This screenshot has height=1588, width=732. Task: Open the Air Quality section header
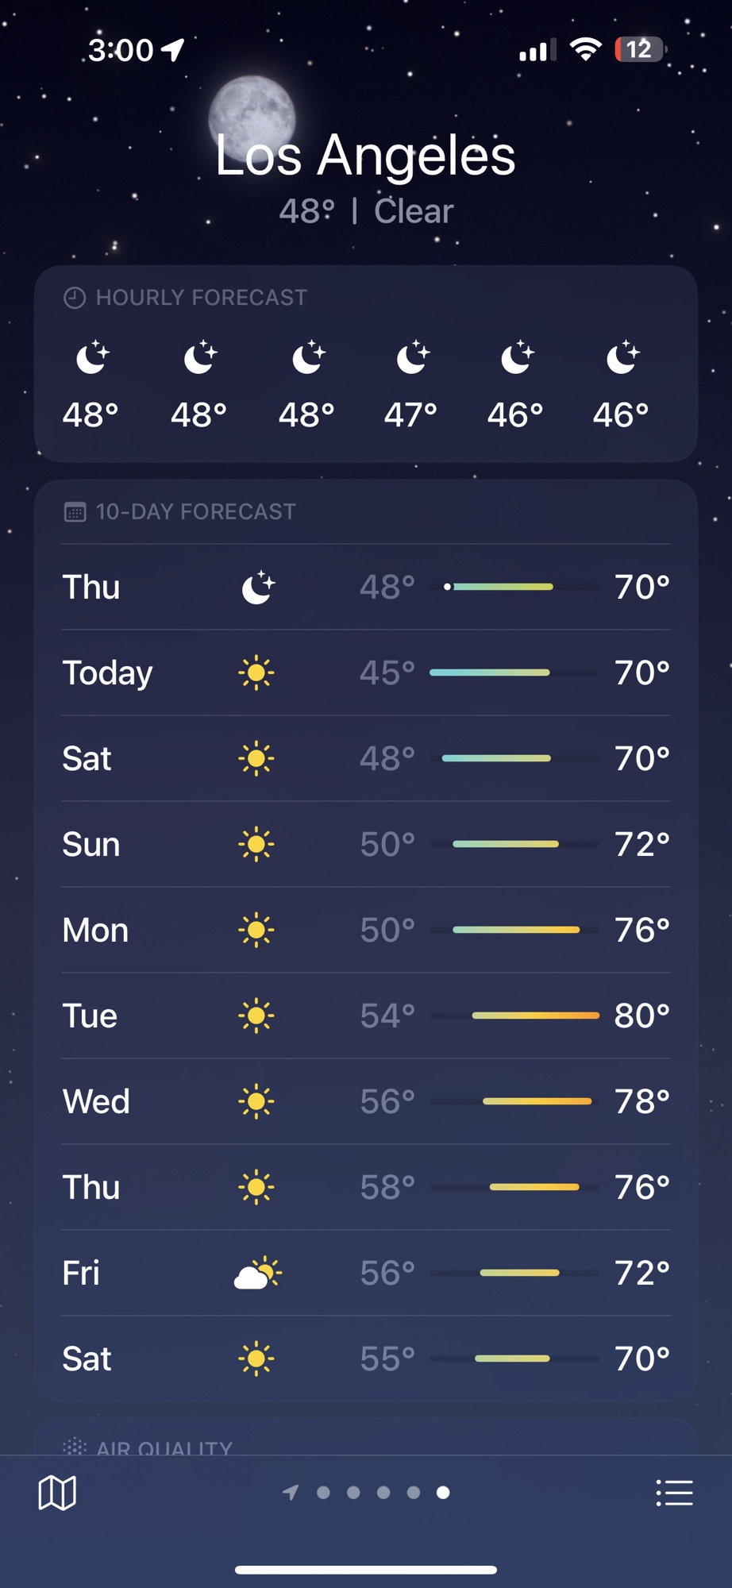pyautogui.click(x=164, y=1447)
